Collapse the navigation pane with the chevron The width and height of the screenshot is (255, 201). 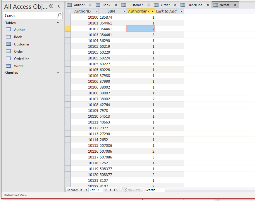(58, 6)
